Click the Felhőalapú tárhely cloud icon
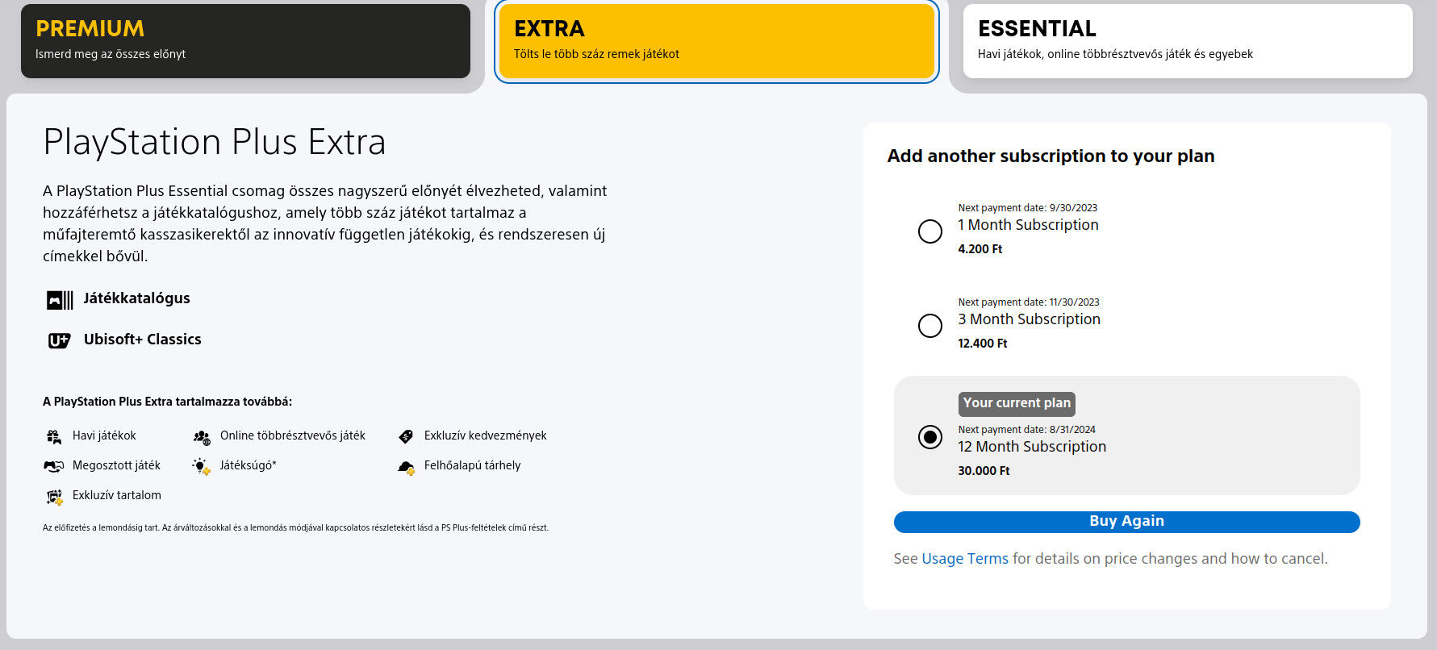1437x650 pixels. click(x=407, y=467)
